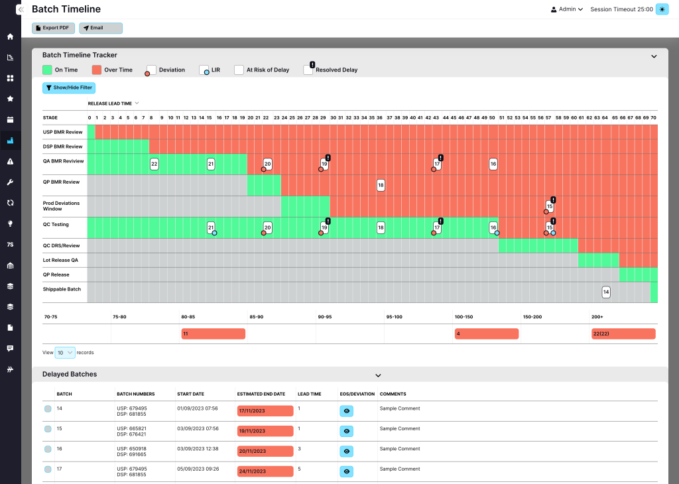Select batch 19 marker in QC Testing row
Viewport: 679px width, 484px height.
[324, 227]
